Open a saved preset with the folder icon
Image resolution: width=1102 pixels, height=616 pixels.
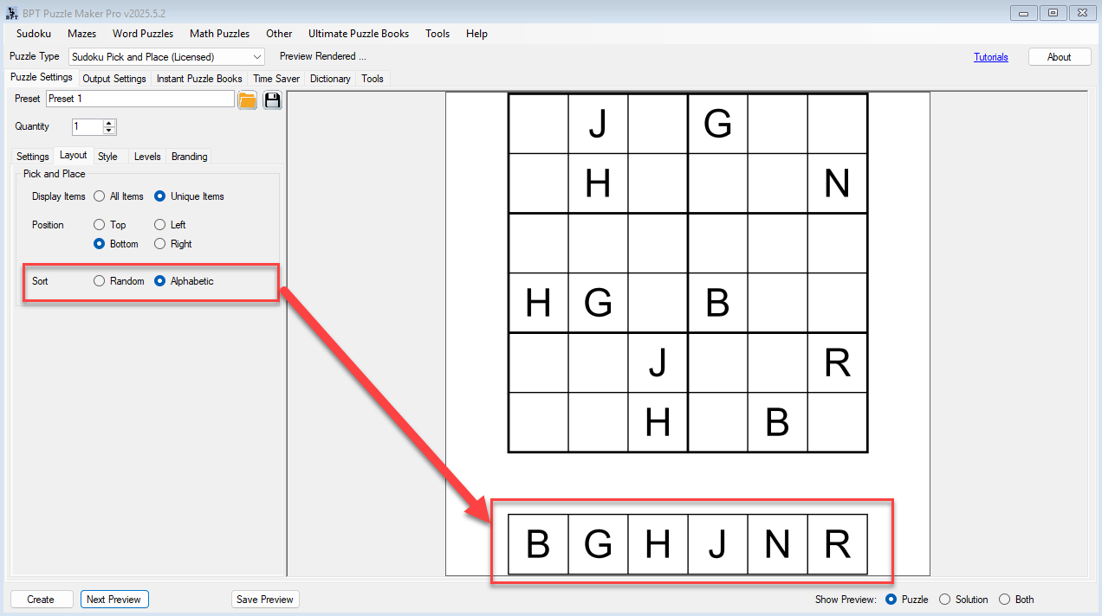coord(247,99)
